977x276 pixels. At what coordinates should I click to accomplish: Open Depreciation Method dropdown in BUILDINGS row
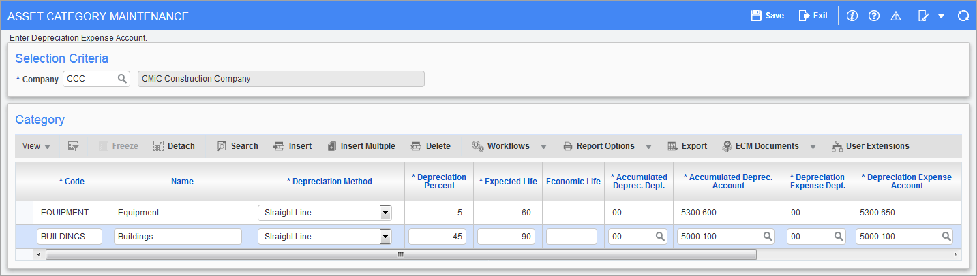pos(385,237)
